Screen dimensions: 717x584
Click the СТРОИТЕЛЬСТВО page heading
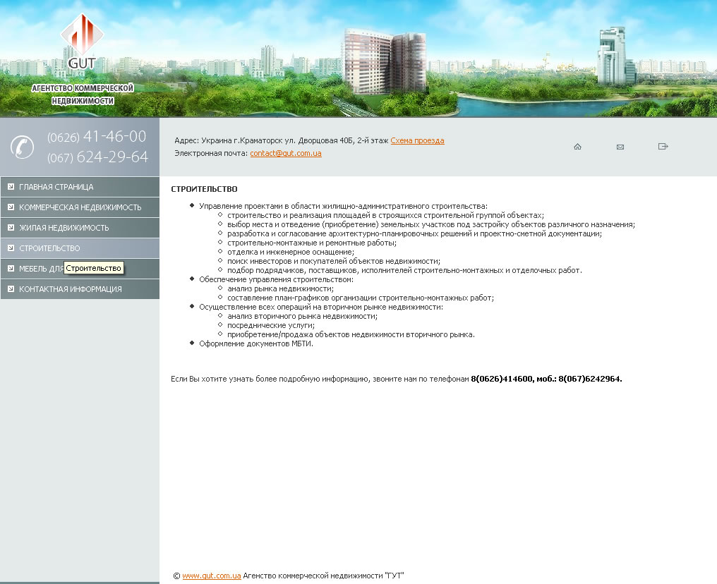pyautogui.click(x=204, y=189)
